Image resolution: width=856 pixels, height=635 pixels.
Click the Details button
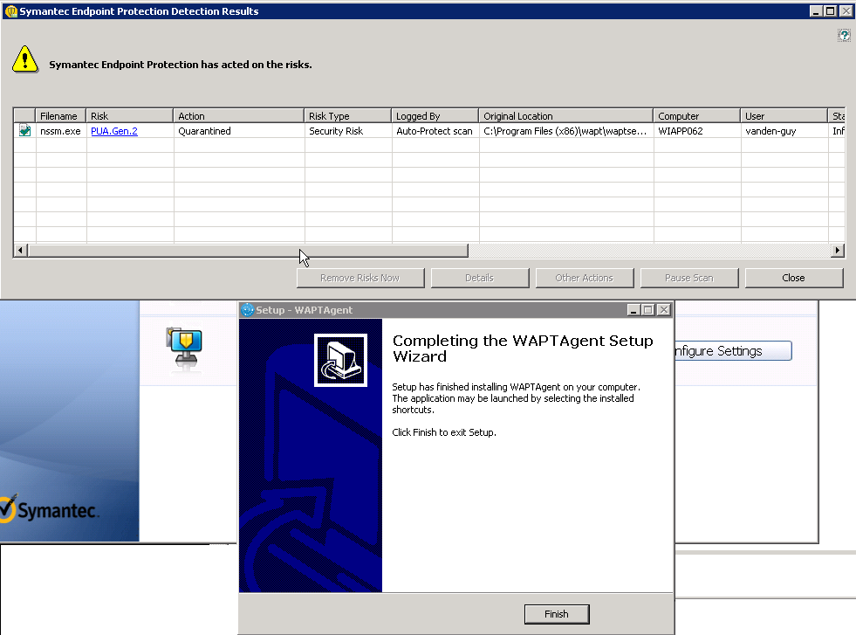point(479,278)
